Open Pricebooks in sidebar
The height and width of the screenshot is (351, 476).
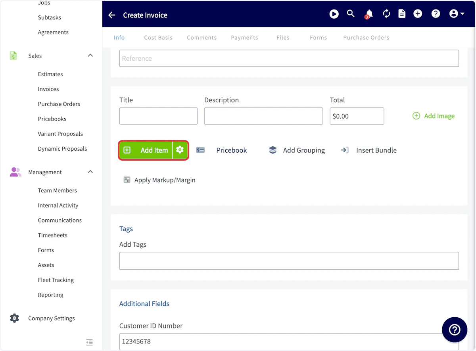click(52, 119)
